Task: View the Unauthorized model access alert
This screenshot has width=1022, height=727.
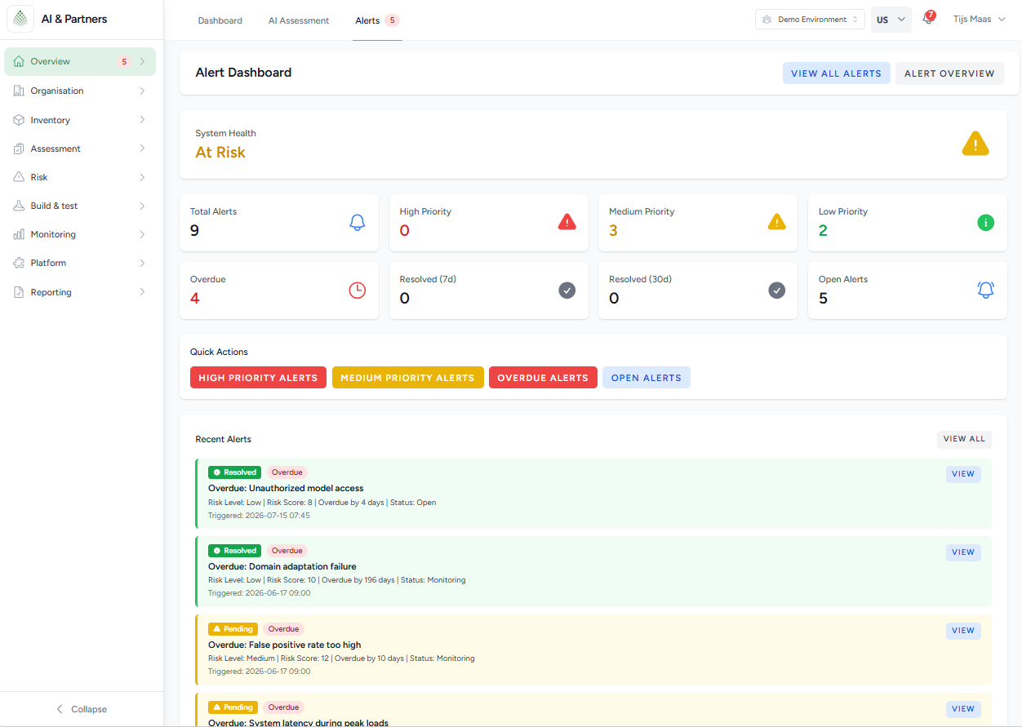Action: [x=963, y=474]
